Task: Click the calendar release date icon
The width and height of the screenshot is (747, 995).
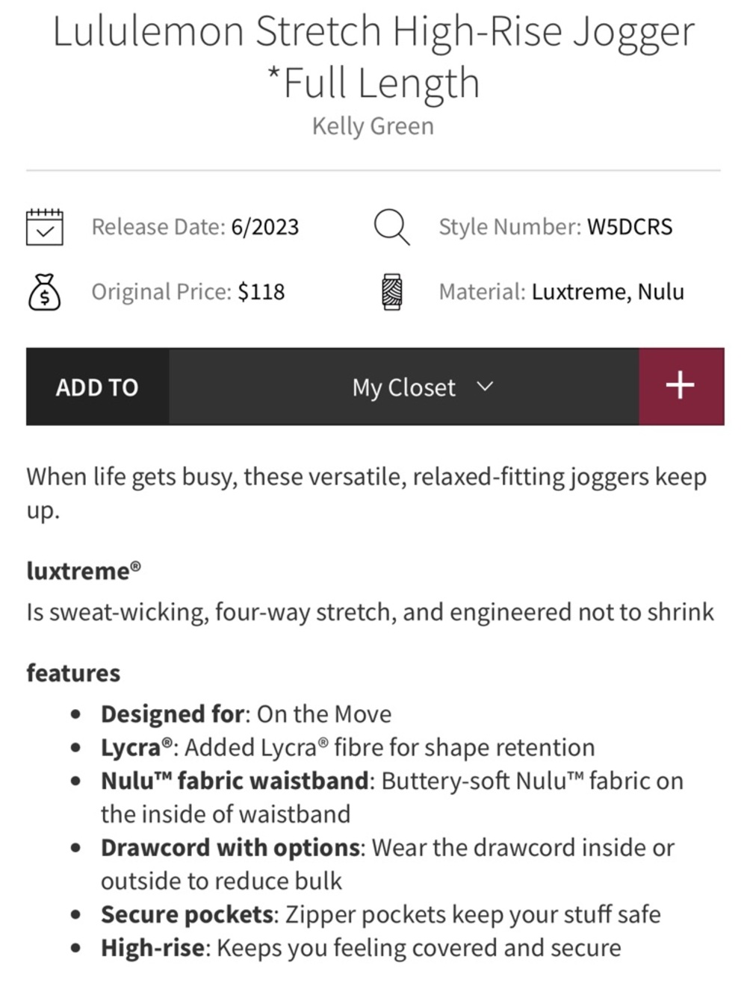Action: pyautogui.click(x=44, y=227)
